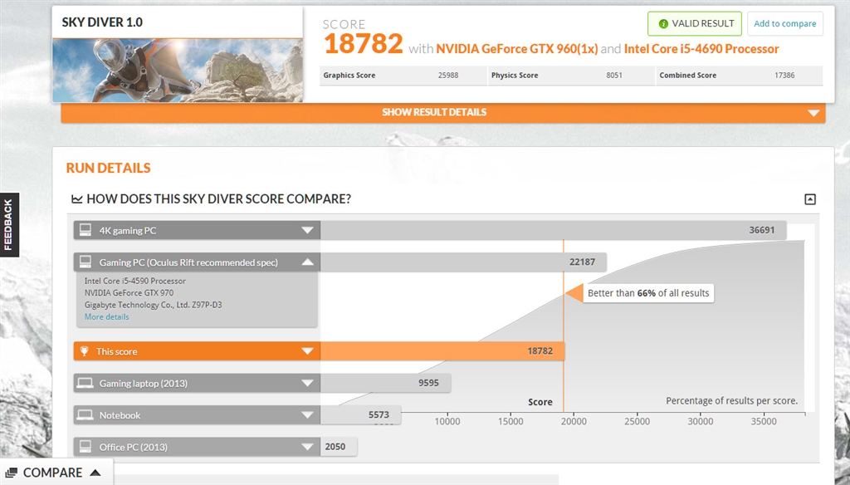Open the FEEDBACK side tab
The image size is (850, 485).
coord(8,224)
